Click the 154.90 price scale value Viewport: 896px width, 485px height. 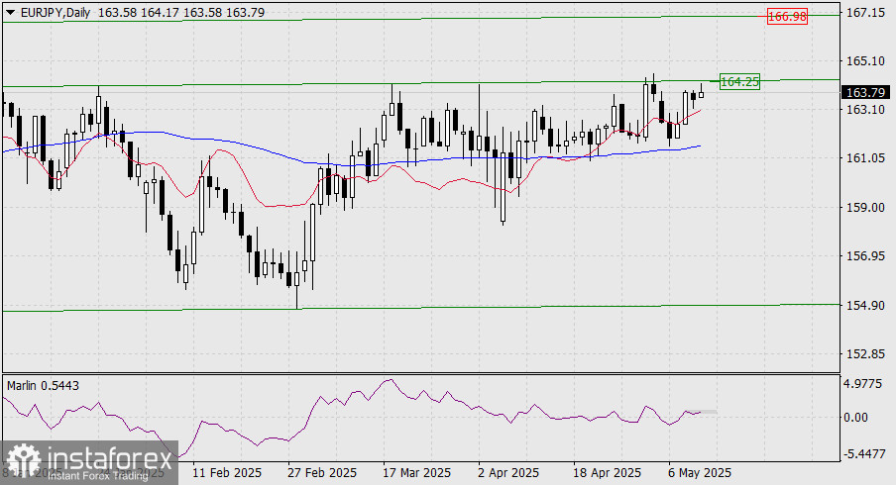pos(865,305)
